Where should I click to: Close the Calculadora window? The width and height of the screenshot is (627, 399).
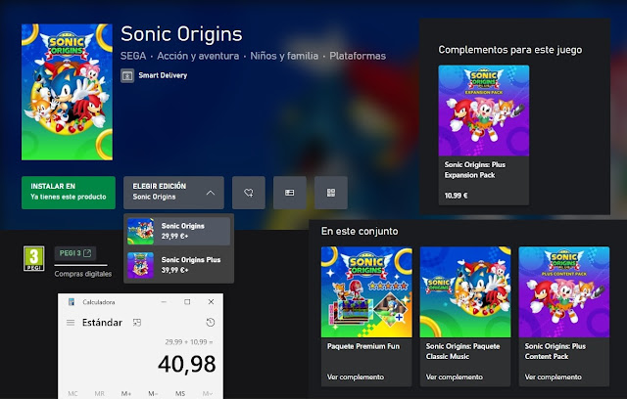point(212,302)
